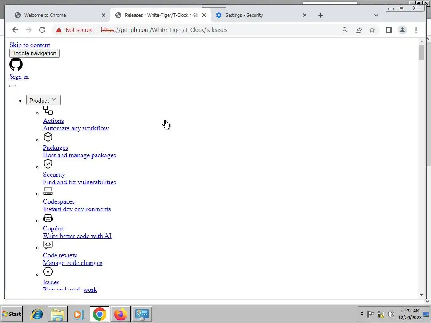The height and width of the screenshot is (323, 431).
Task: Switch to the Welcome to Chrome tab
Action: coord(57,15)
